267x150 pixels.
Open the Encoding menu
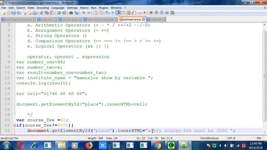(43, 8)
